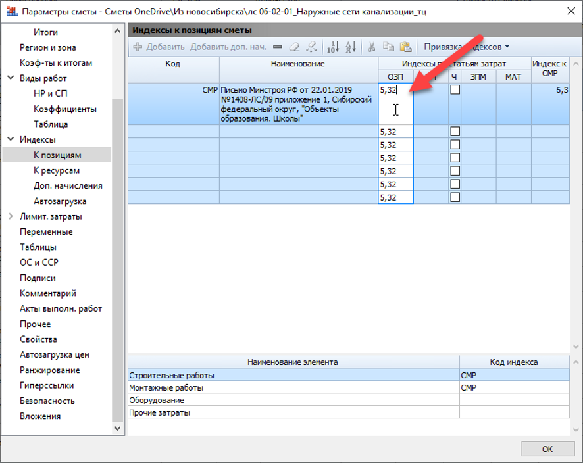Open Безопасность section
The image size is (583, 463).
pyautogui.click(x=47, y=401)
